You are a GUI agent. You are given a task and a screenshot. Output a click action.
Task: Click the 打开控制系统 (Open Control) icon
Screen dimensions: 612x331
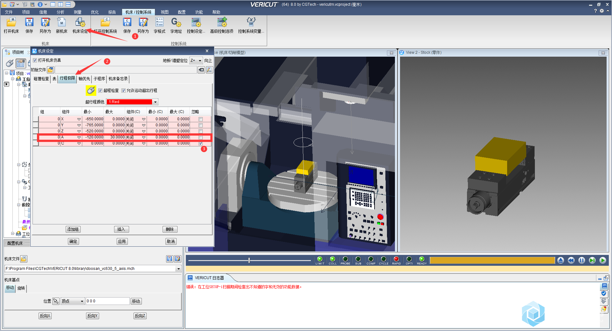106,22
